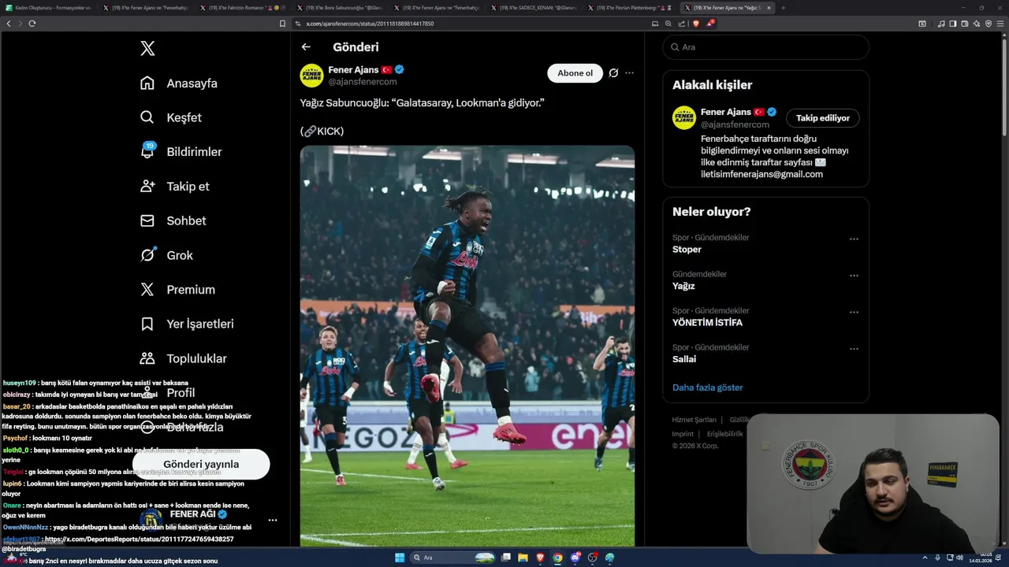Switch to the Fabrizio Romano tab

(243, 8)
